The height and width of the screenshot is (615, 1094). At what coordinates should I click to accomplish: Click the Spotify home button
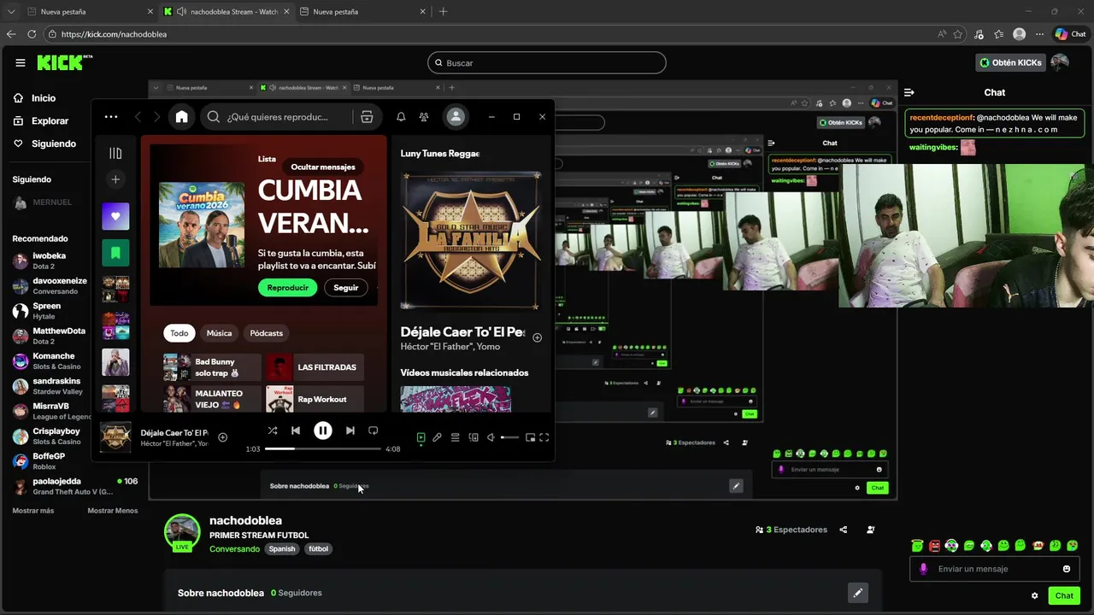click(x=182, y=117)
